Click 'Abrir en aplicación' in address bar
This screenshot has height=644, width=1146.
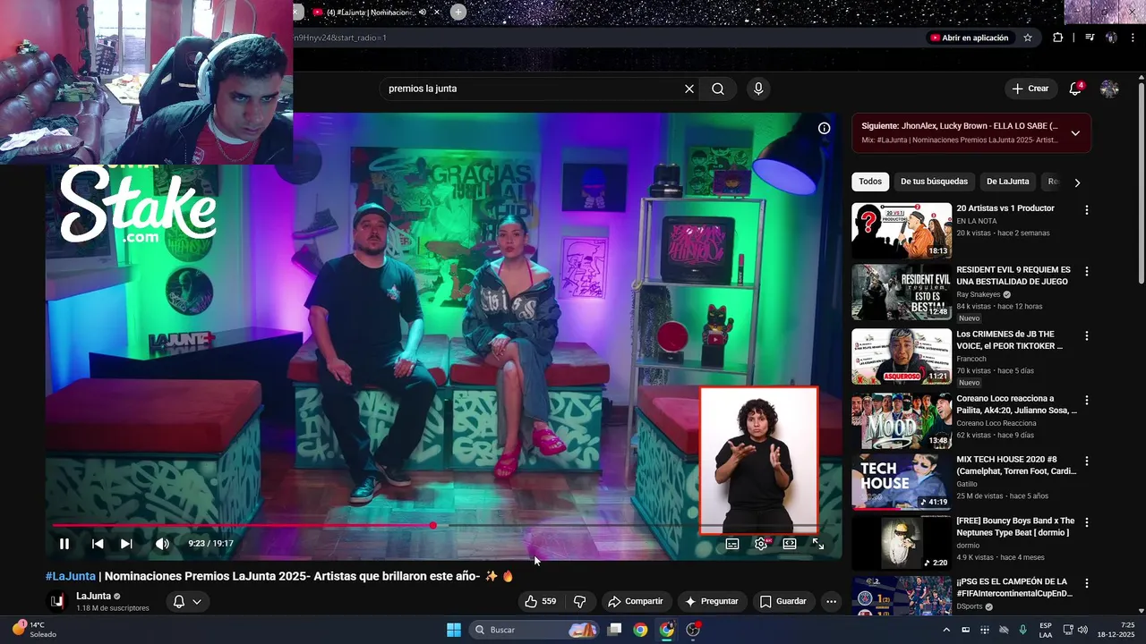point(969,38)
